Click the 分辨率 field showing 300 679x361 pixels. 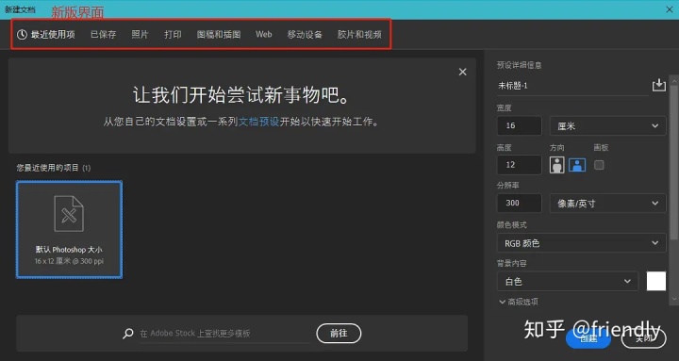tap(520, 203)
